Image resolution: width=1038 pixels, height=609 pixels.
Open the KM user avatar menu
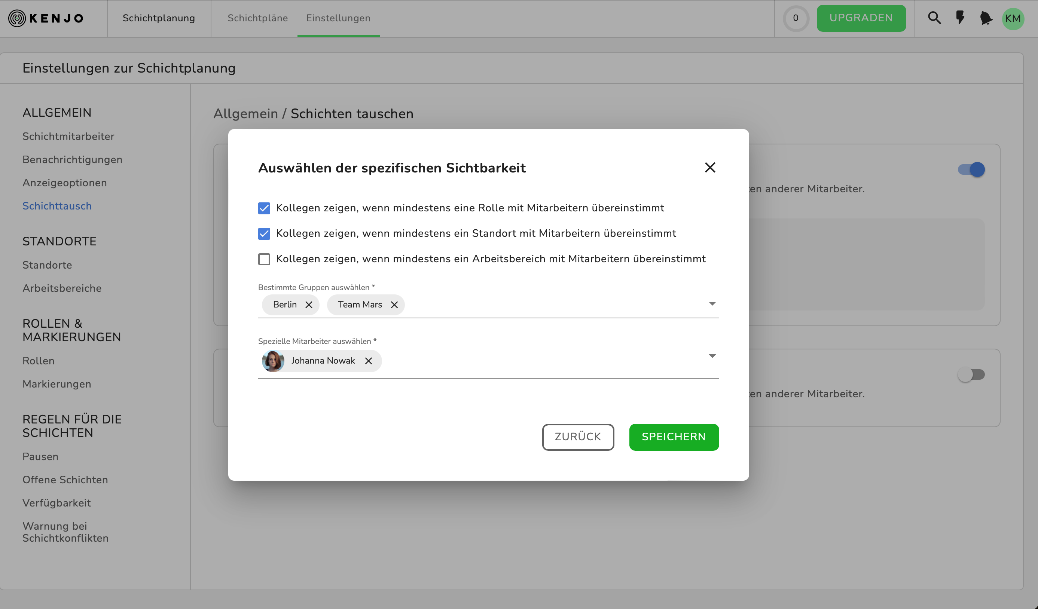tap(1013, 19)
